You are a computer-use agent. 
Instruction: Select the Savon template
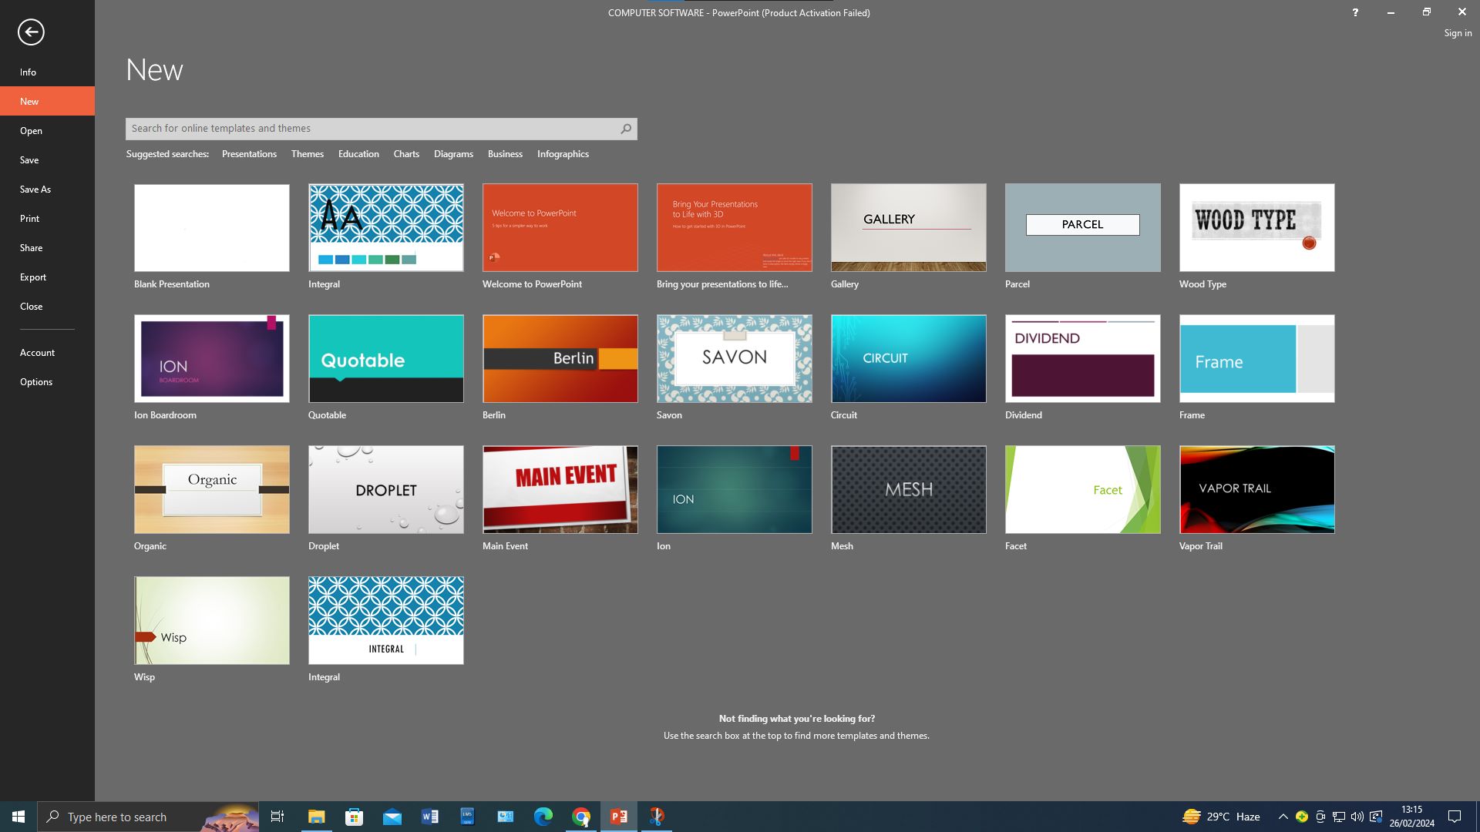pos(735,358)
